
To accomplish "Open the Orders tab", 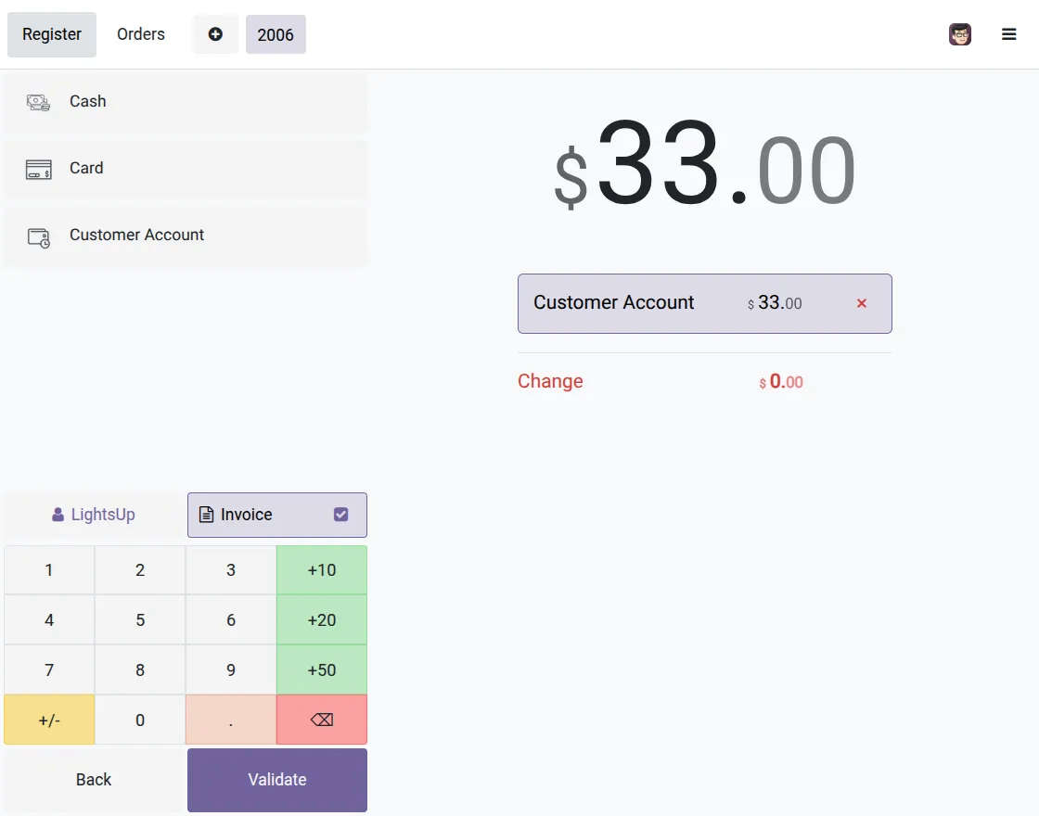I will click(140, 34).
